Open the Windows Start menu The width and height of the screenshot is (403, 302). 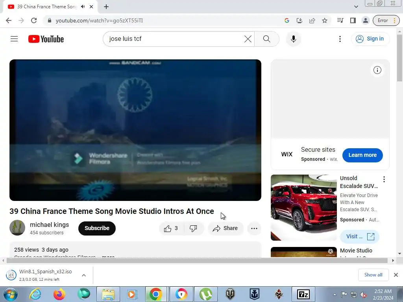pyautogui.click(x=11, y=294)
